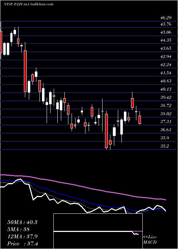Click the Price : 37.4 readout
The width and height of the screenshot is (178, 249).
[x=22, y=244]
